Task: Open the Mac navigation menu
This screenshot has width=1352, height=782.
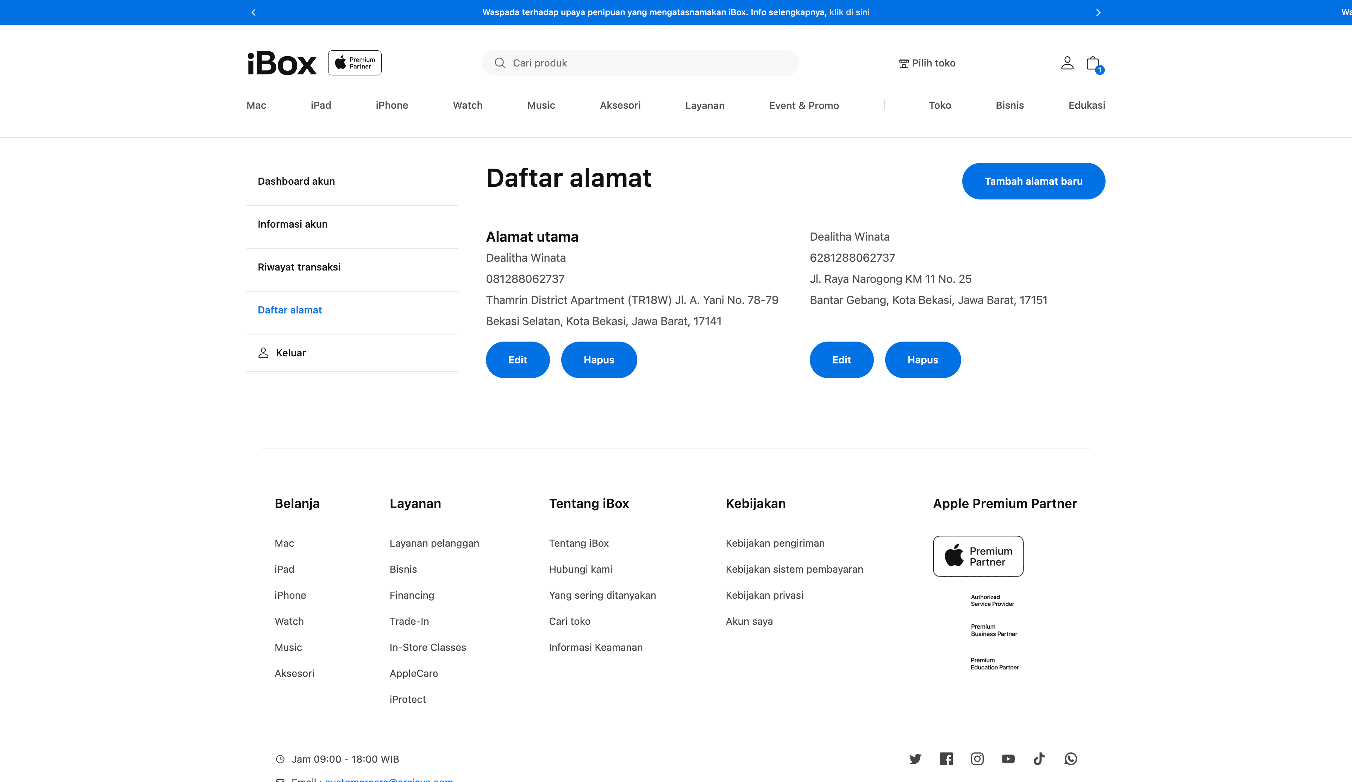Action: click(x=256, y=105)
